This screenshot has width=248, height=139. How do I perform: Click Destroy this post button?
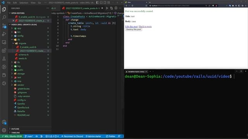(x=133, y=29)
